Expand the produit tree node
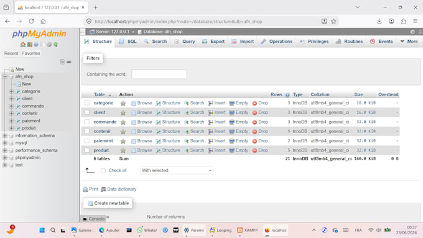Screen dimensions: 423x238 click(11, 128)
